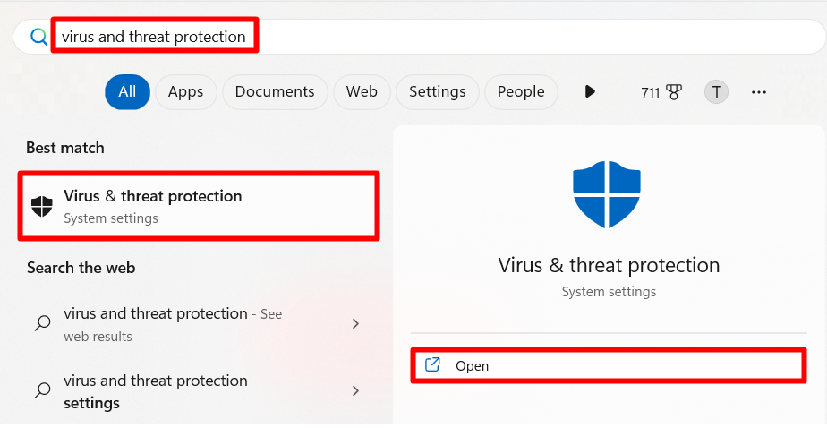The image size is (827, 428).
Task: Select the Settings filter tab
Action: tap(438, 92)
